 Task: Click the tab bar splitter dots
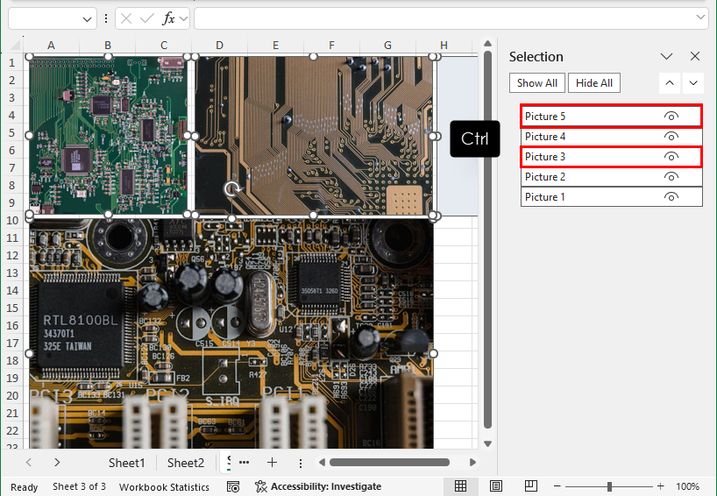click(x=301, y=463)
